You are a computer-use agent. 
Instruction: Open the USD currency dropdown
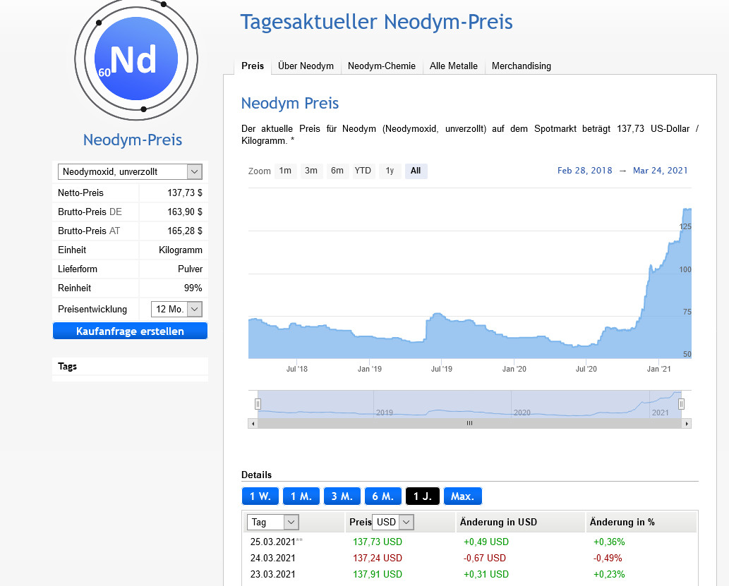(x=394, y=522)
